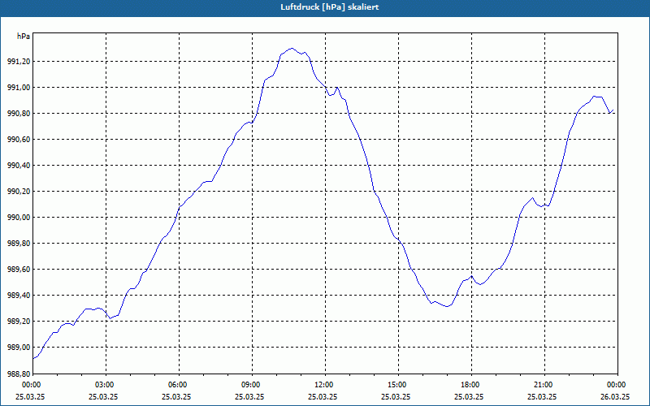Click the 25.03.25 date beneath 21:00
The height and width of the screenshot is (406, 650).
(x=542, y=396)
